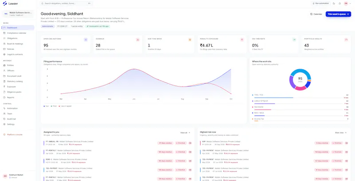Click the Run automation button

(x=320, y=4)
